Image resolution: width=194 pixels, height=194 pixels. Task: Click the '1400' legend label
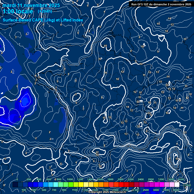point(90,179)
